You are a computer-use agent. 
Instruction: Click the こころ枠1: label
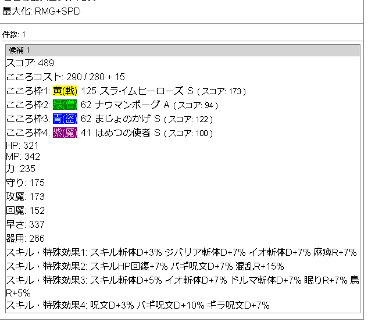(28, 91)
